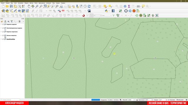The width and height of the screenshot is (188, 105).
Task: Toggle the Отрисовка render checkbox in status bar
Action: tap(168, 100)
